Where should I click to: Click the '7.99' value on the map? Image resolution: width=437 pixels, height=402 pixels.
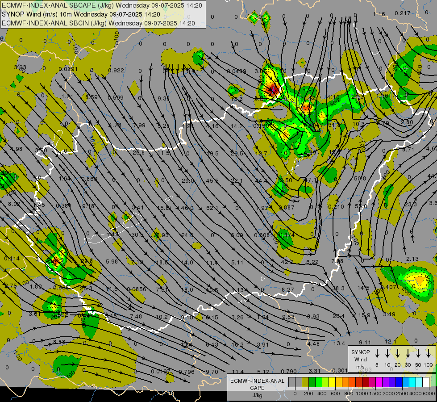point(139,126)
